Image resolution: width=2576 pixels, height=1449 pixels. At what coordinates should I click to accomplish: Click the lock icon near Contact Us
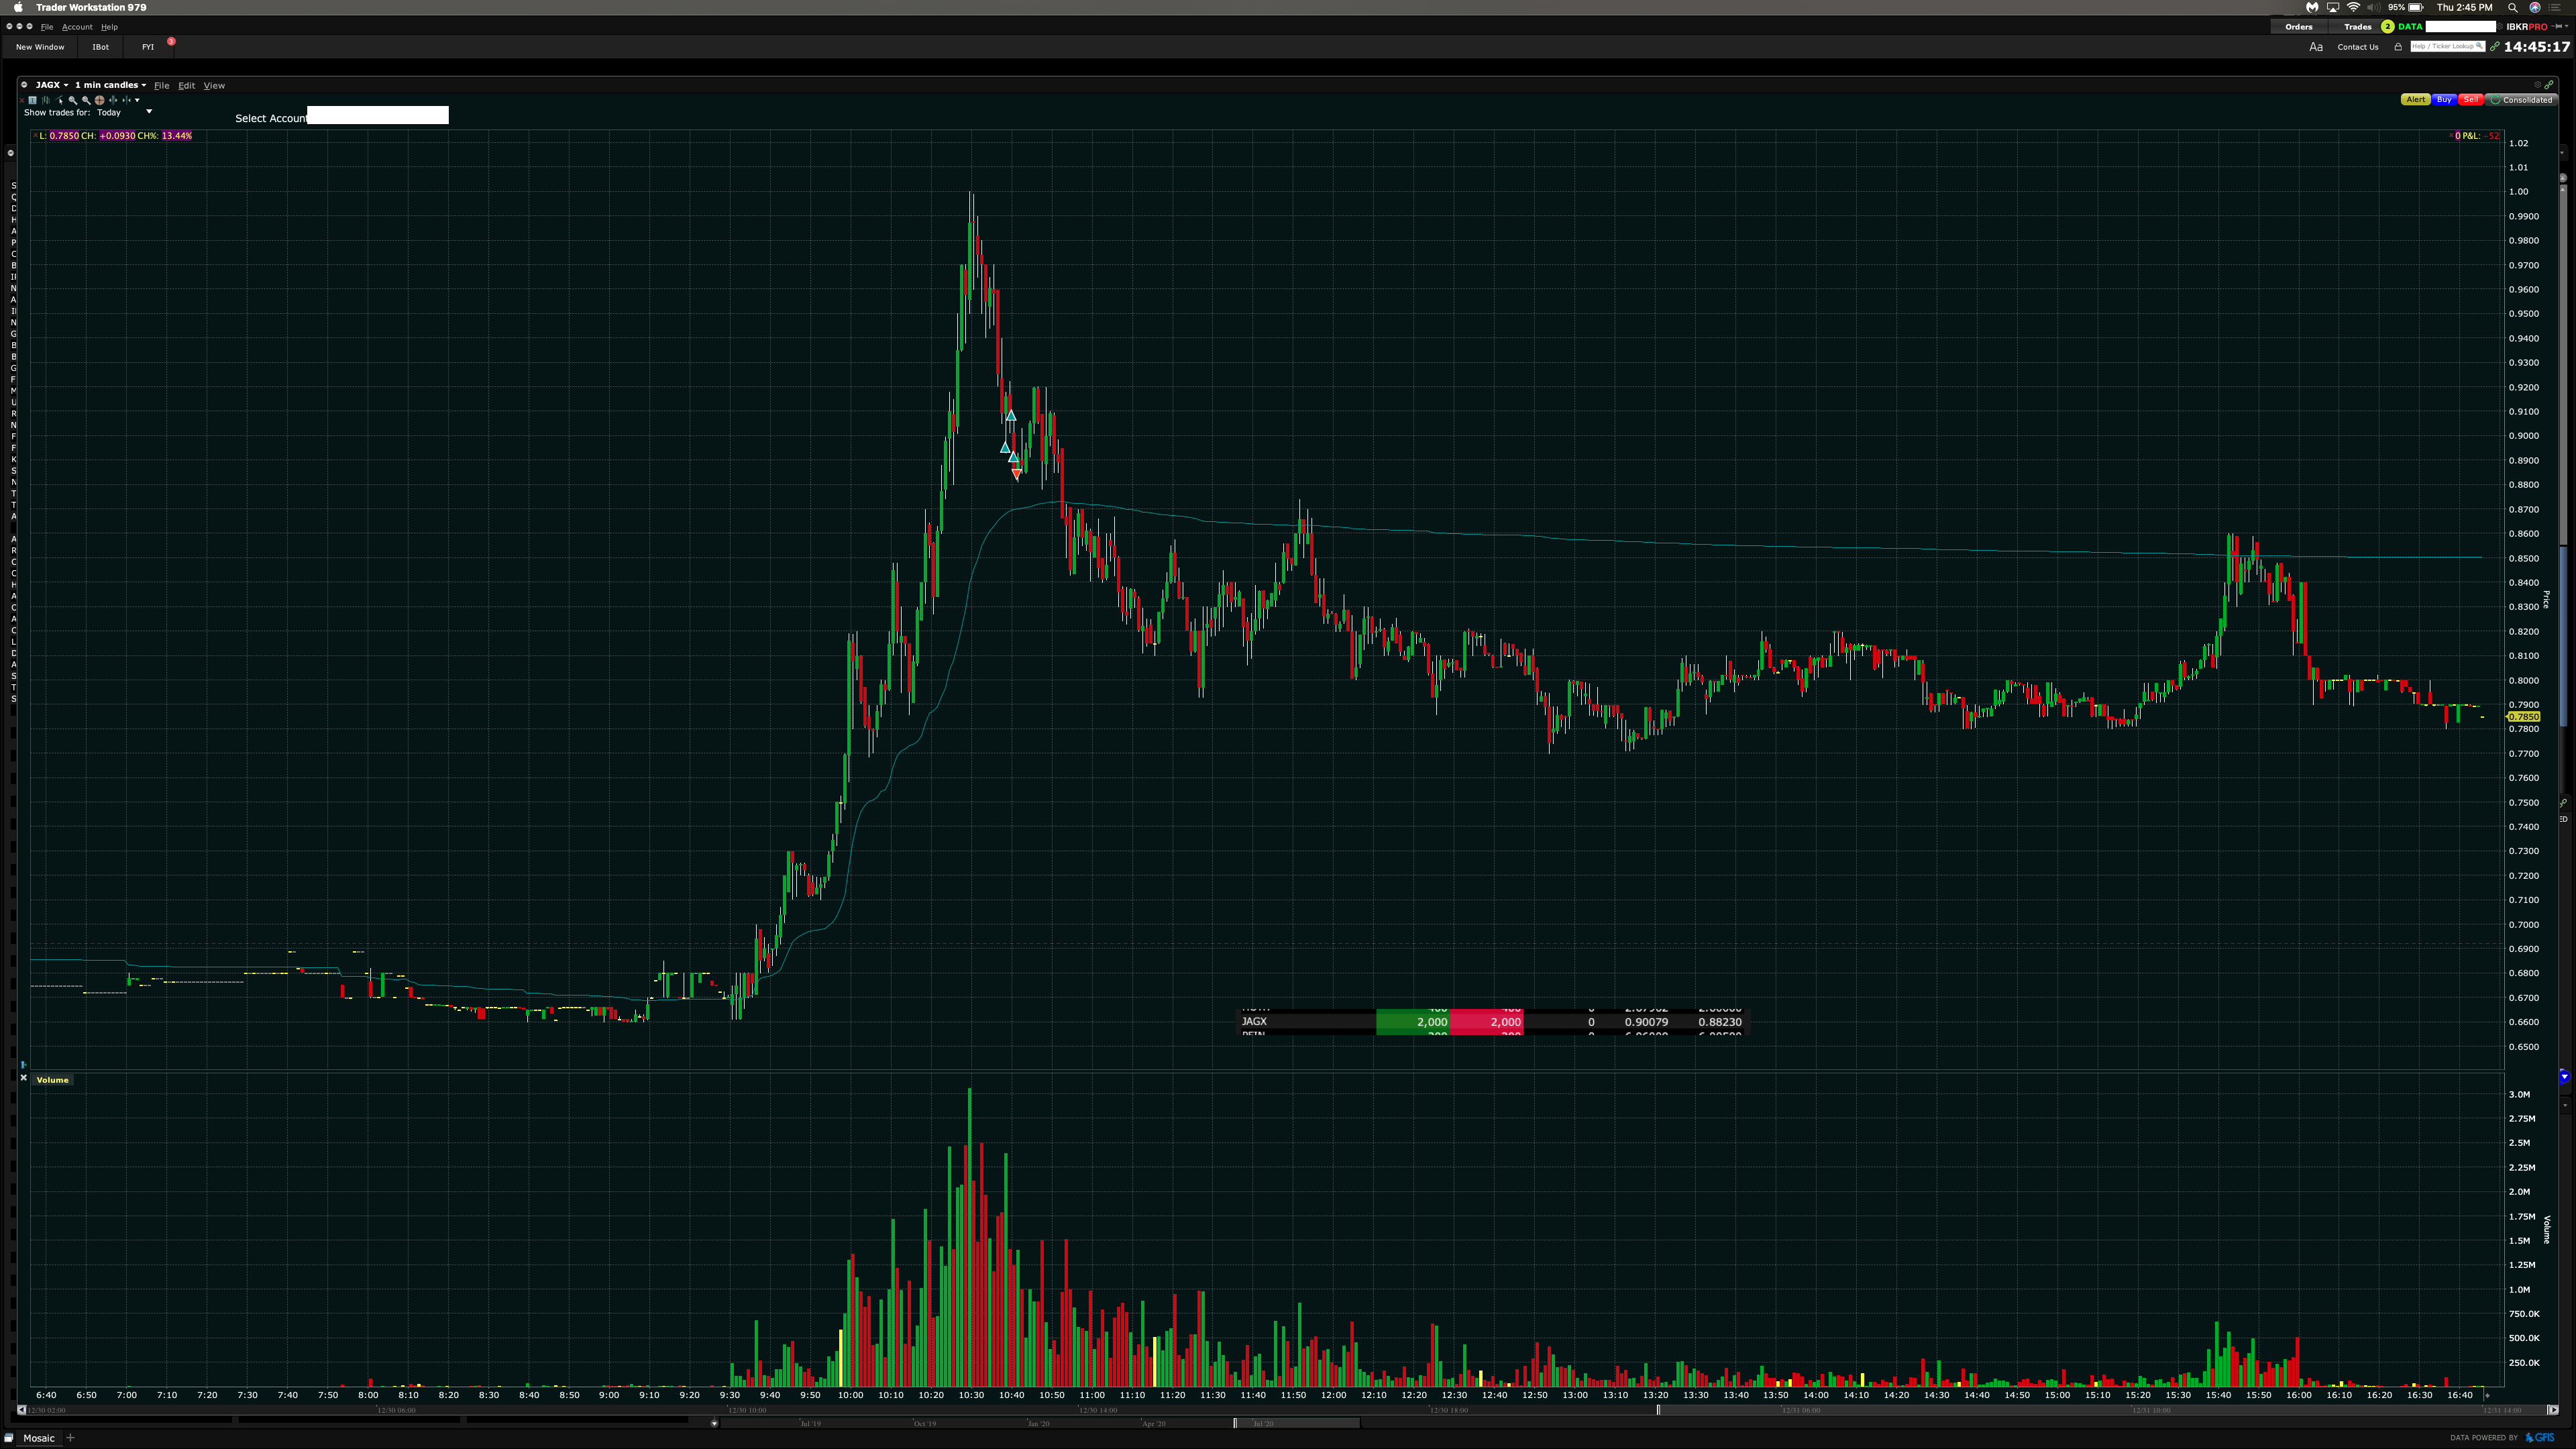[2397, 47]
